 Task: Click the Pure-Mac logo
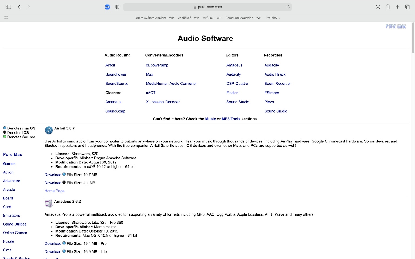(396, 26)
